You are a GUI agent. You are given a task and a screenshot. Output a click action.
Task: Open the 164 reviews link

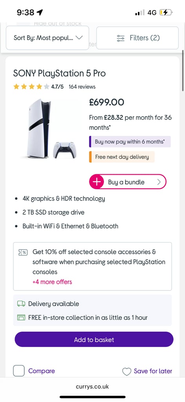[82, 87]
